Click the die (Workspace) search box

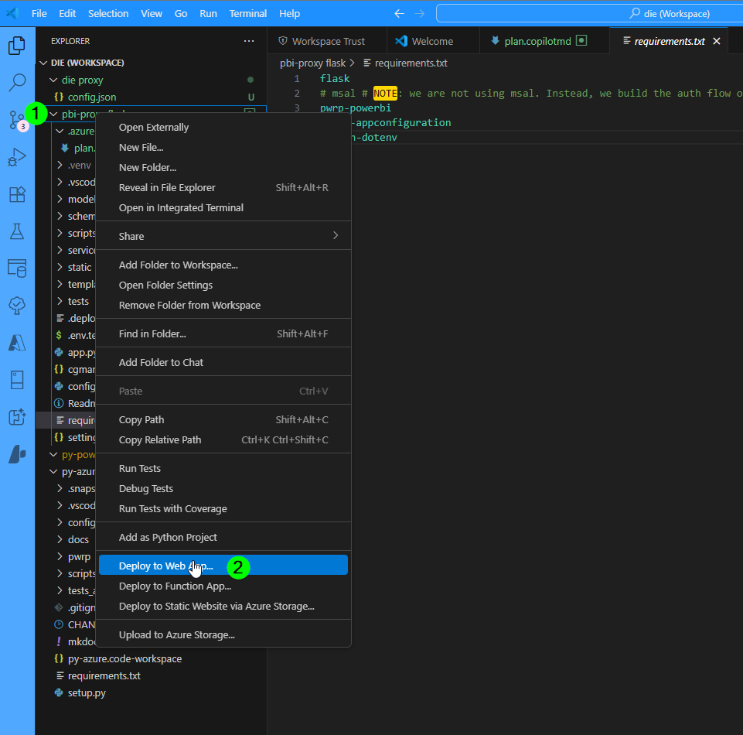589,14
